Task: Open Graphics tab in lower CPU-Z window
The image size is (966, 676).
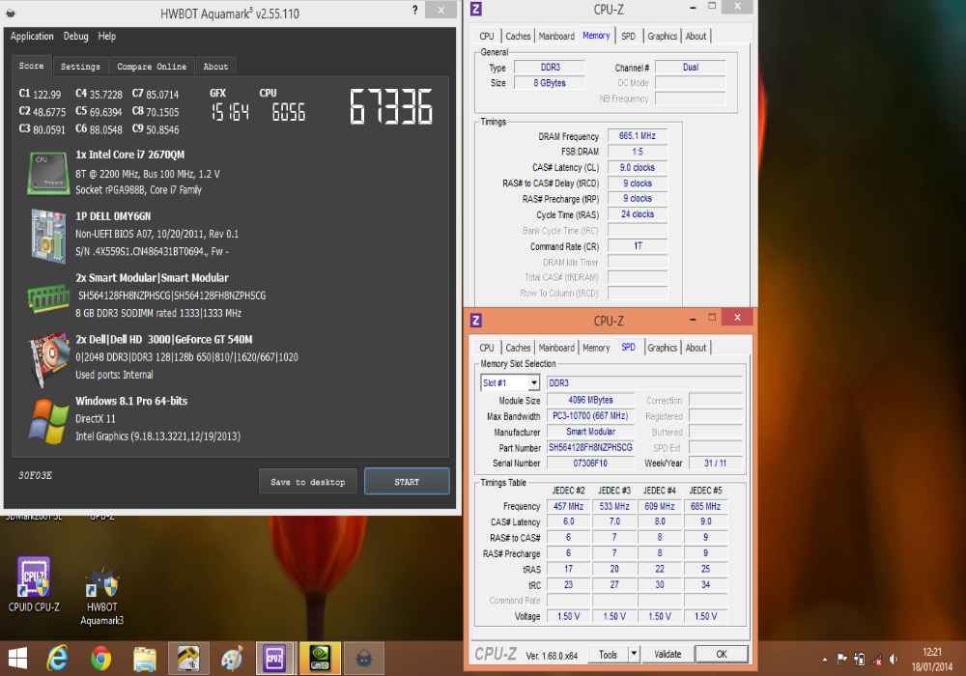Action: coord(663,348)
